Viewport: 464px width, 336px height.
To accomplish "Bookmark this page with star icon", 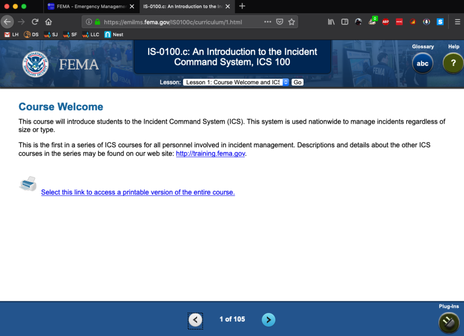I will [292, 22].
